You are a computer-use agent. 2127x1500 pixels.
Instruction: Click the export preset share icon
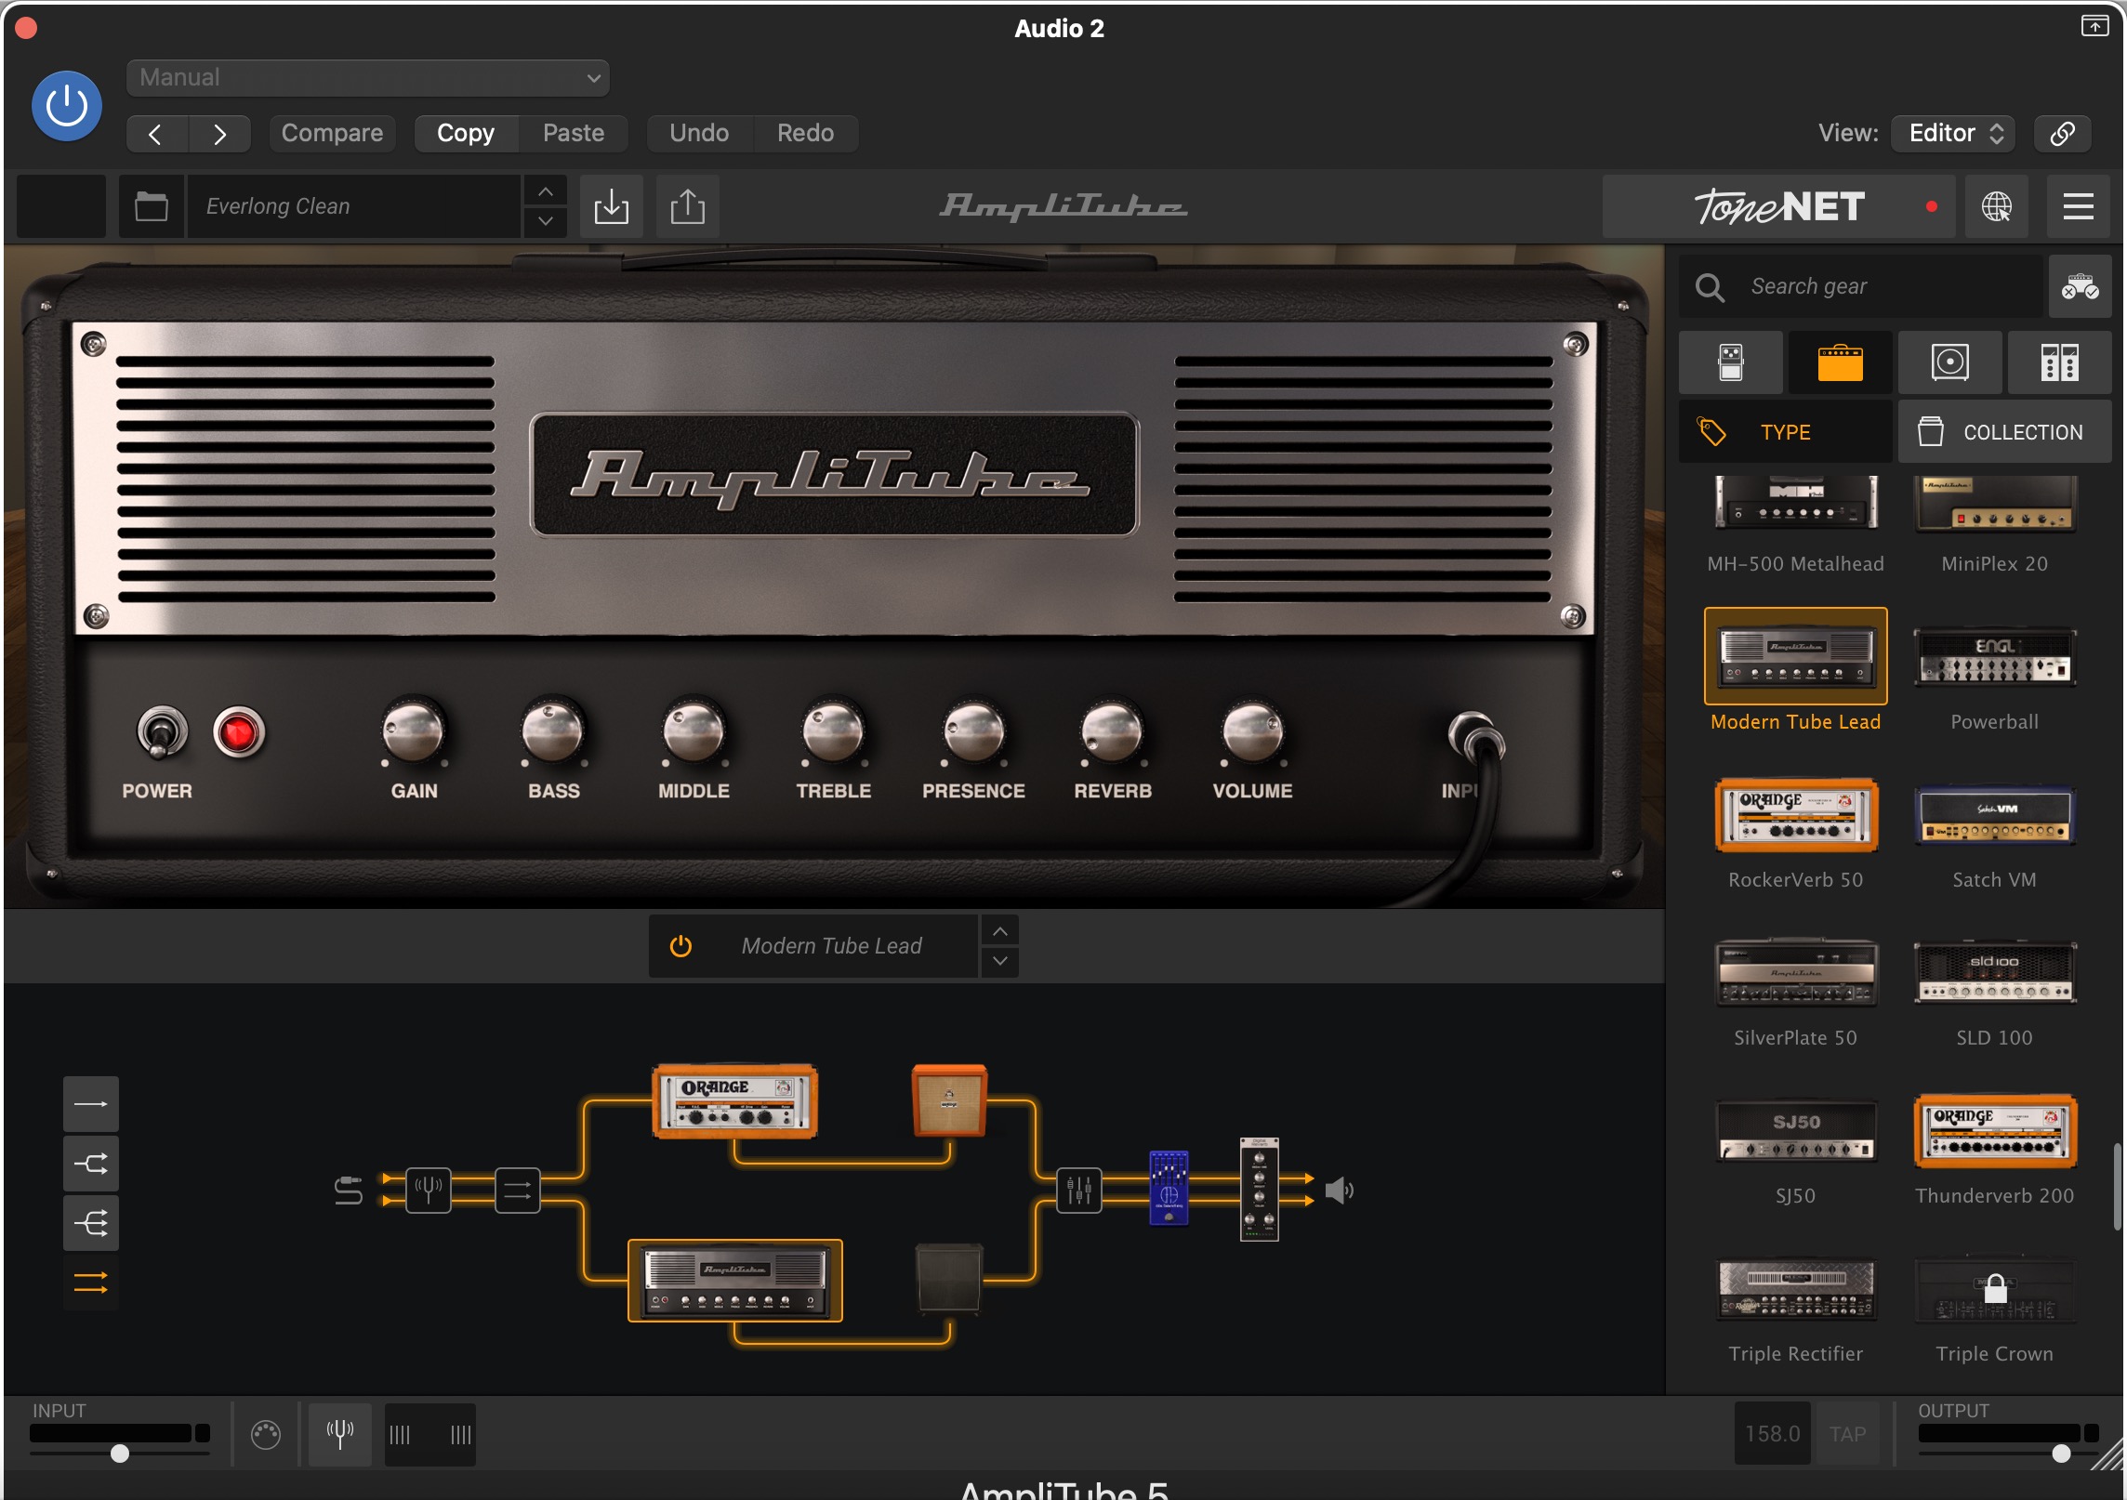point(687,206)
